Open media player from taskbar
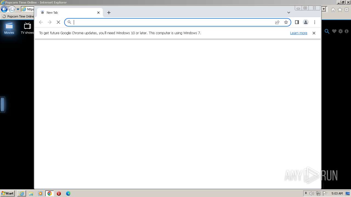 point(40,193)
